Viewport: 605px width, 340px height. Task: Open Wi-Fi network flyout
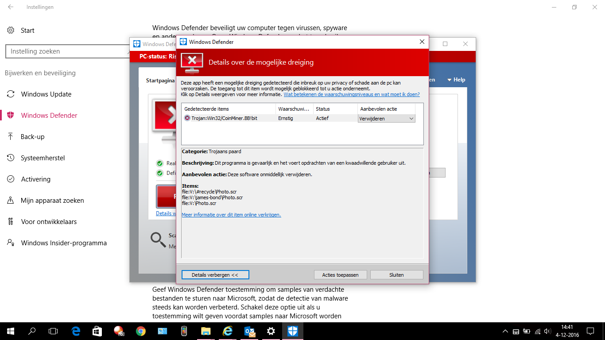tap(538, 331)
